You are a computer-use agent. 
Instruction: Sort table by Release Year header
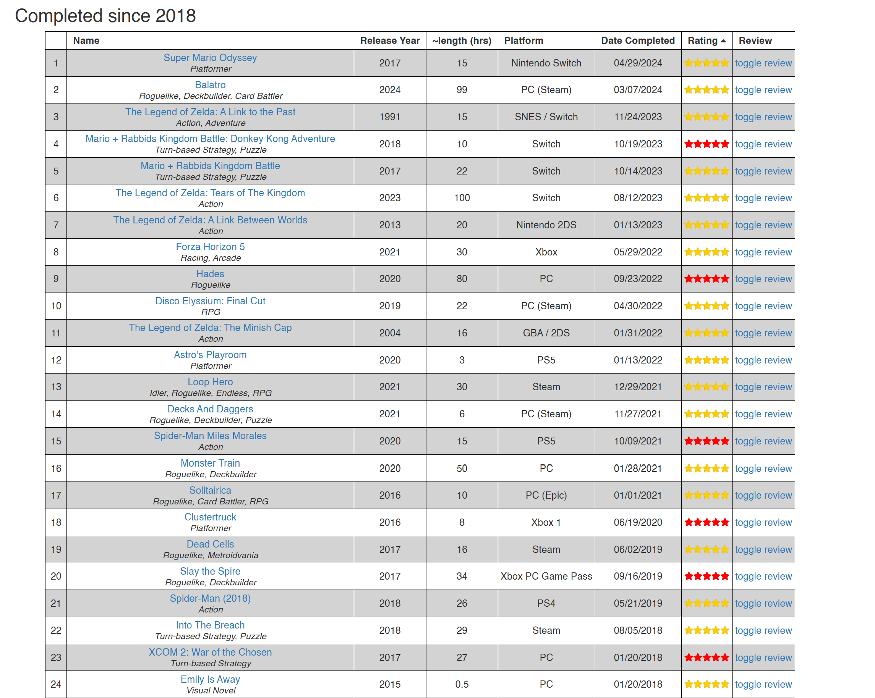390,40
